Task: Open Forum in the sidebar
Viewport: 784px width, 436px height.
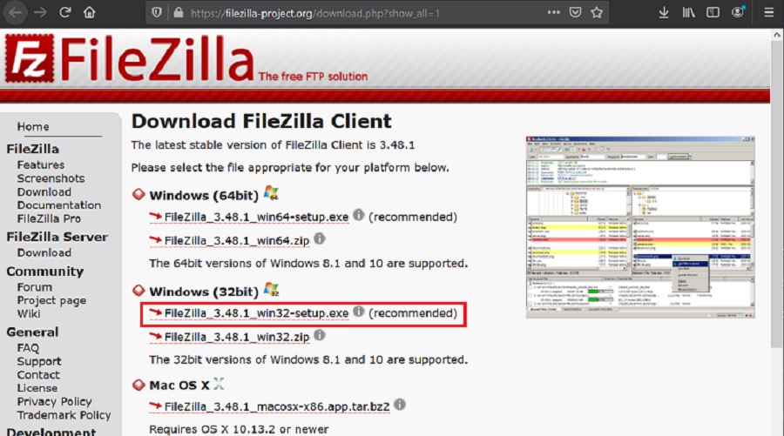Action: pos(35,287)
